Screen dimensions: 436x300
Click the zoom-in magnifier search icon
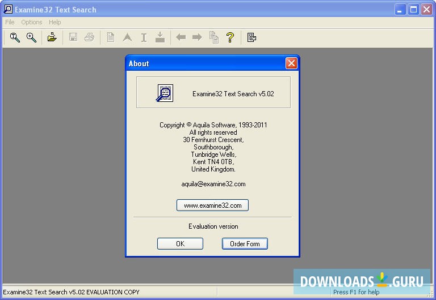click(x=31, y=37)
